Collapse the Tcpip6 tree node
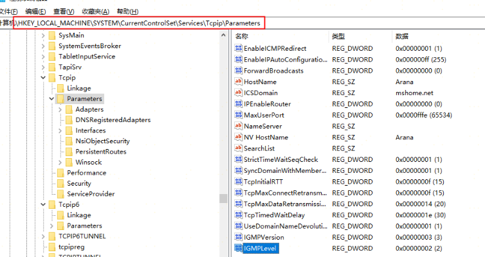The image size is (485, 257). coord(43,205)
